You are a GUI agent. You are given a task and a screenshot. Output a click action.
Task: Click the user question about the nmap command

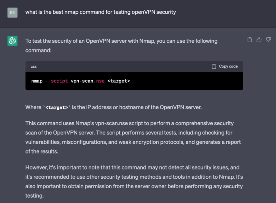point(101,12)
